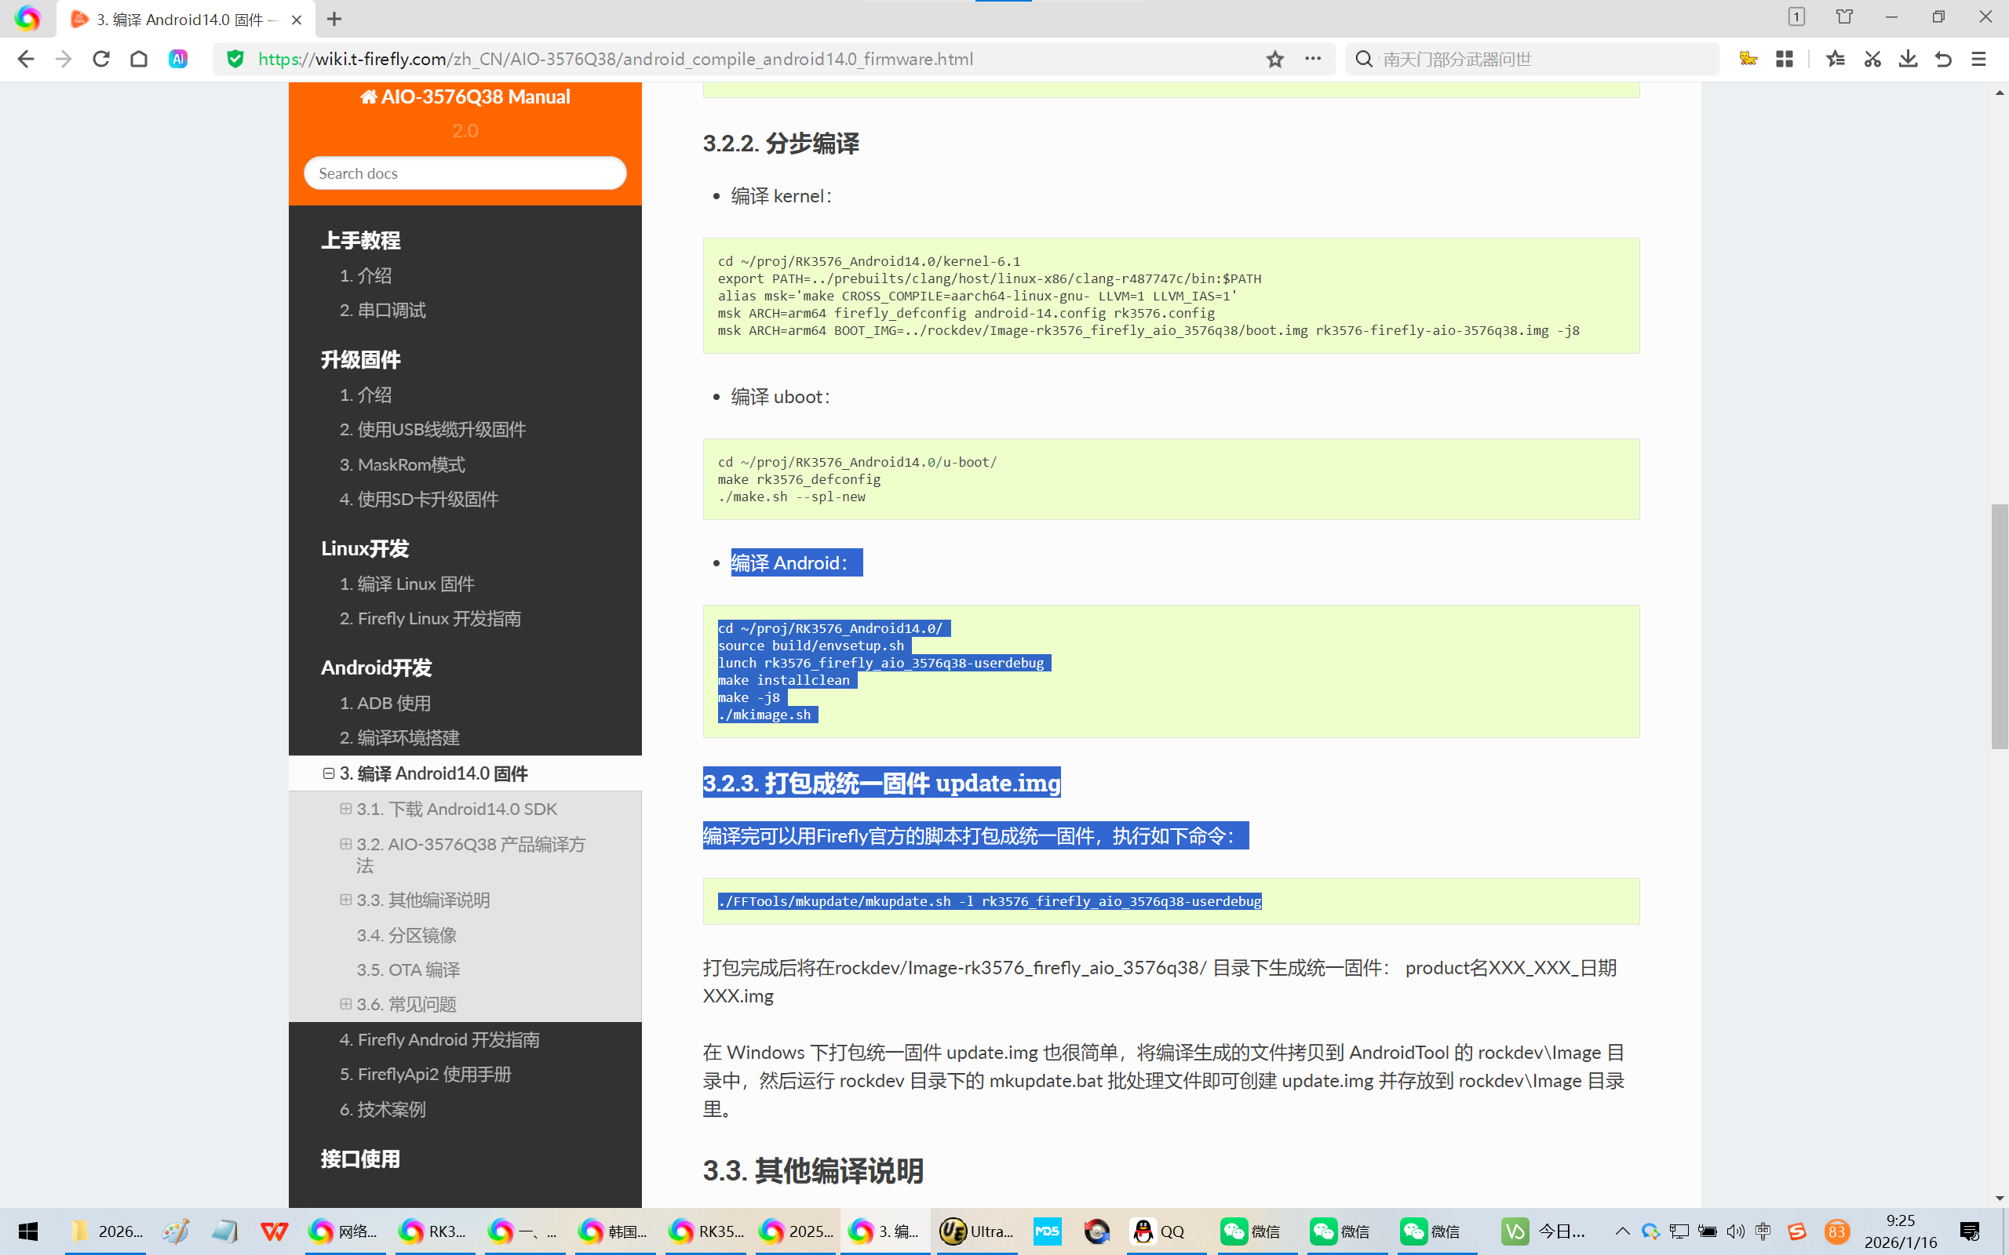Click the browser reload icon
This screenshot has width=2009, height=1255.
101,59
